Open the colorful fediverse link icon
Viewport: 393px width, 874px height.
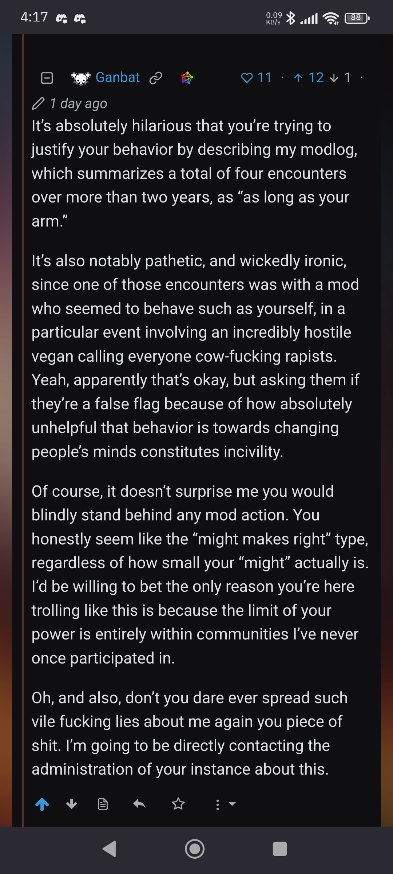coord(187,78)
